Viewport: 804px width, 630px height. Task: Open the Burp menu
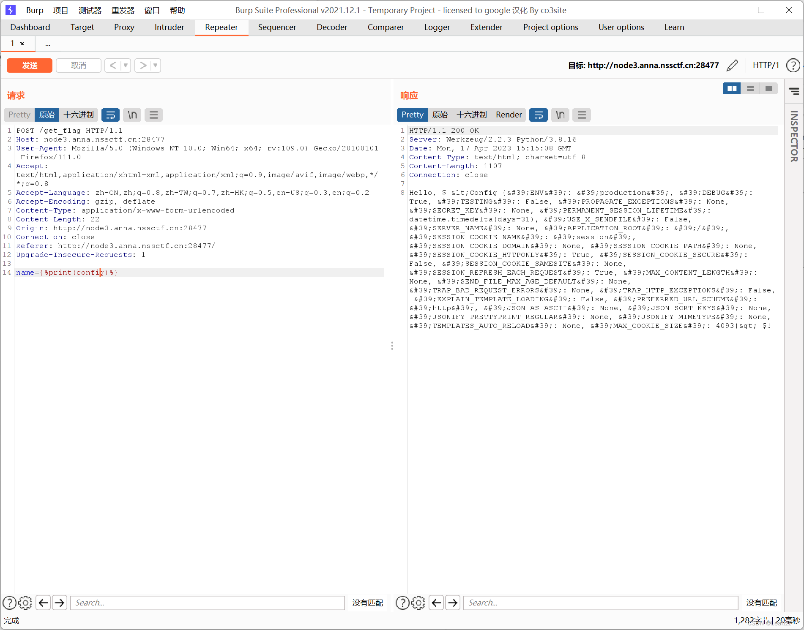tap(35, 10)
